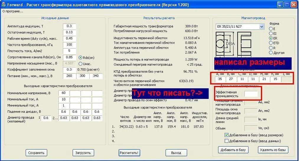Click the minimum supply voltage field 260
299x161 pixels.
[69, 76]
